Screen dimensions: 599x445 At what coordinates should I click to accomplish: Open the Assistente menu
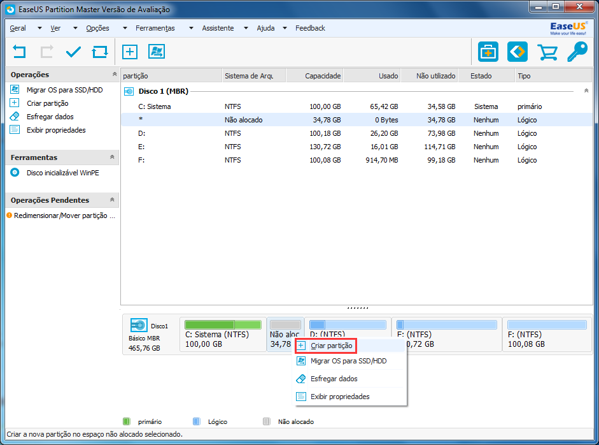(x=218, y=28)
